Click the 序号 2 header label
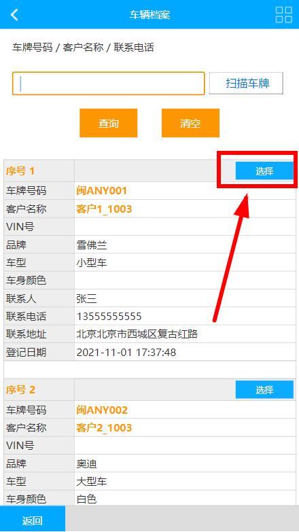 (20, 390)
